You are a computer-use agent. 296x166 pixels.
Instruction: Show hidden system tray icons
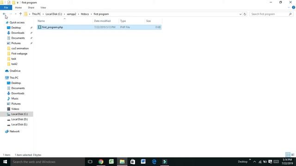pyautogui.click(x=254, y=162)
